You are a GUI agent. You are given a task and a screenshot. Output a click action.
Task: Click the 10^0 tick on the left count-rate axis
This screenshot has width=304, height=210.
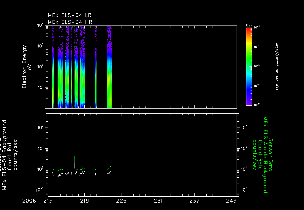tap(40, 169)
